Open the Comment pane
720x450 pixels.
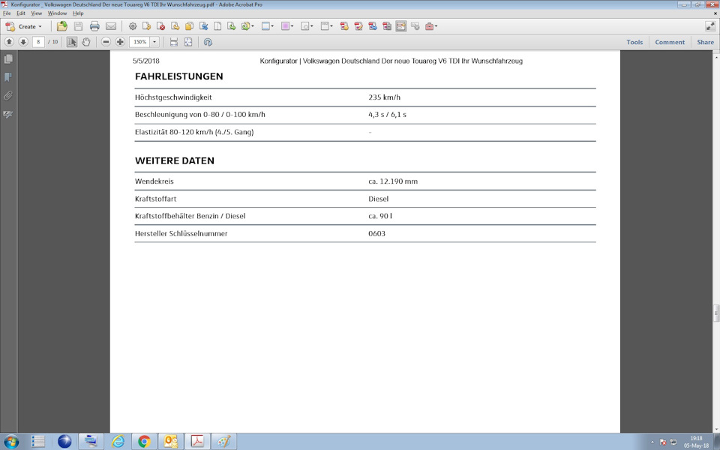pos(670,42)
